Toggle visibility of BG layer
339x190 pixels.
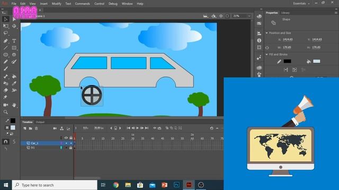tap(66, 148)
